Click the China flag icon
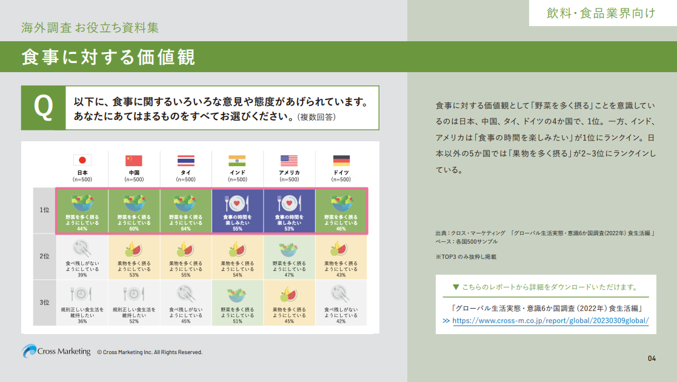677x382 pixels. [133, 160]
